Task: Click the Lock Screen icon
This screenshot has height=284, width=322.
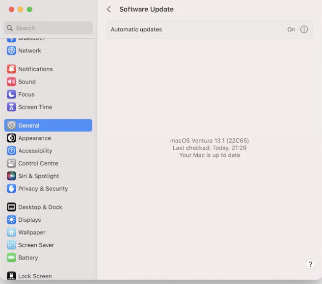Action: (11, 276)
